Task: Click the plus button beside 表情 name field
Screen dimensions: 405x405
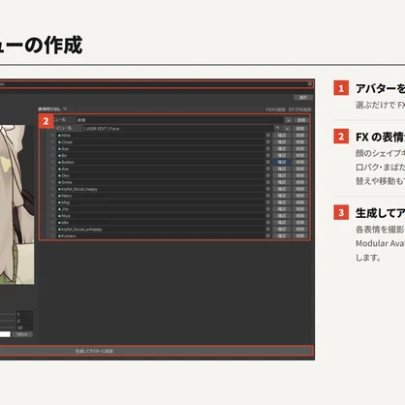Action: point(288,120)
